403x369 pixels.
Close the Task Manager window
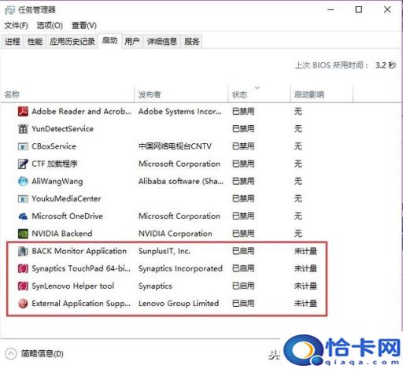(387, 9)
